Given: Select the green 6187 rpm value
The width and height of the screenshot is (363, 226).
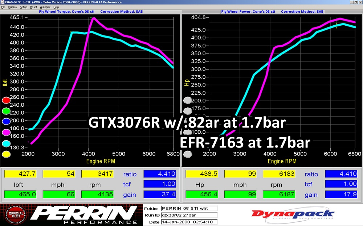Looking at the screenshot, I should (279, 194).
